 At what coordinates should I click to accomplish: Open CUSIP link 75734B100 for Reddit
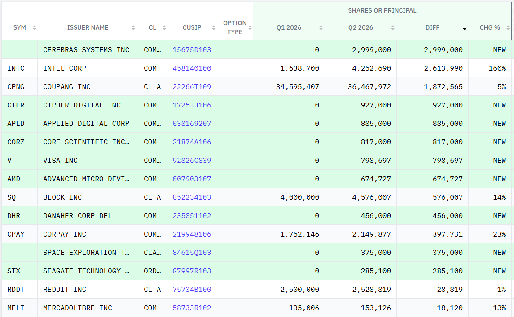[x=192, y=290]
